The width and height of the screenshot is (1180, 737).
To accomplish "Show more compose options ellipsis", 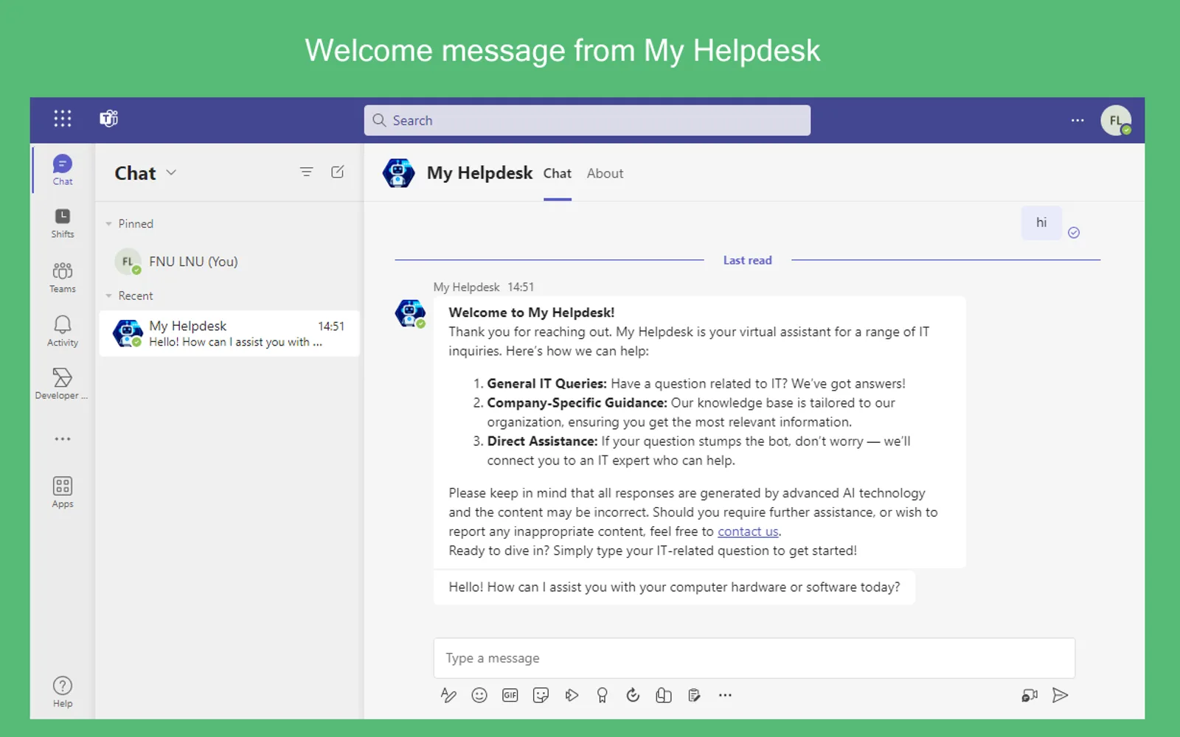I will (x=725, y=695).
